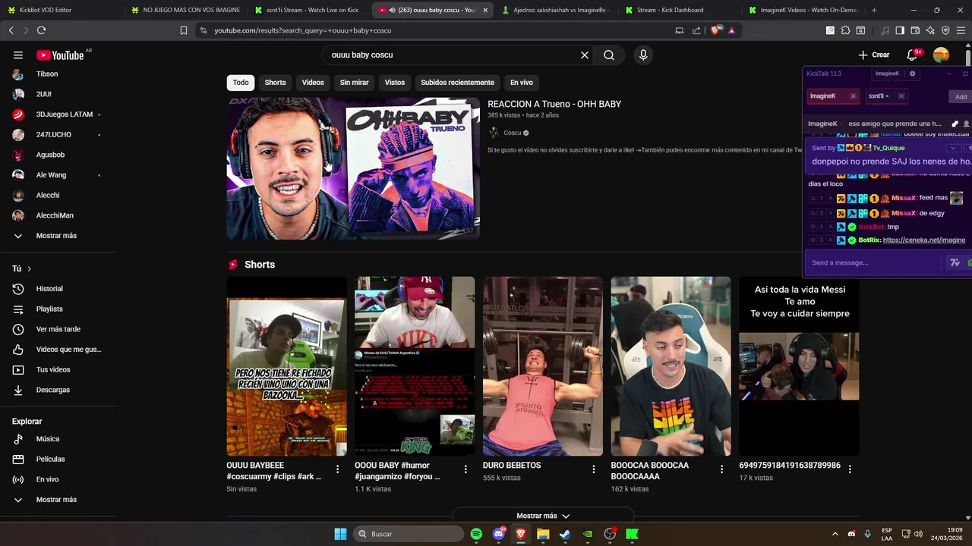Image resolution: width=972 pixels, height=546 pixels.
Task: Open Brave Shields lion icon
Action: (x=715, y=30)
